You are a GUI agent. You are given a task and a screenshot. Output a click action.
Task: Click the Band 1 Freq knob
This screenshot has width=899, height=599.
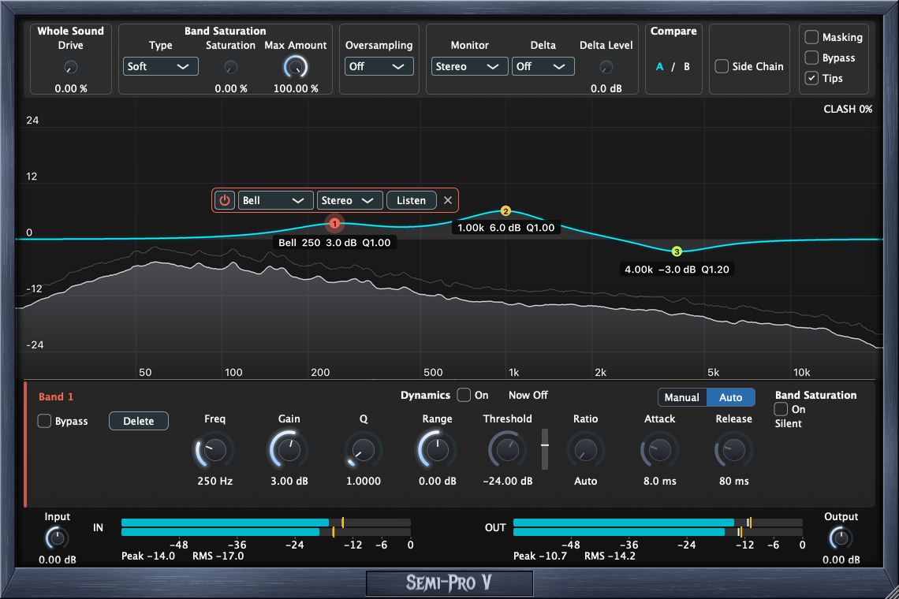pyautogui.click(x=214, y=451)
